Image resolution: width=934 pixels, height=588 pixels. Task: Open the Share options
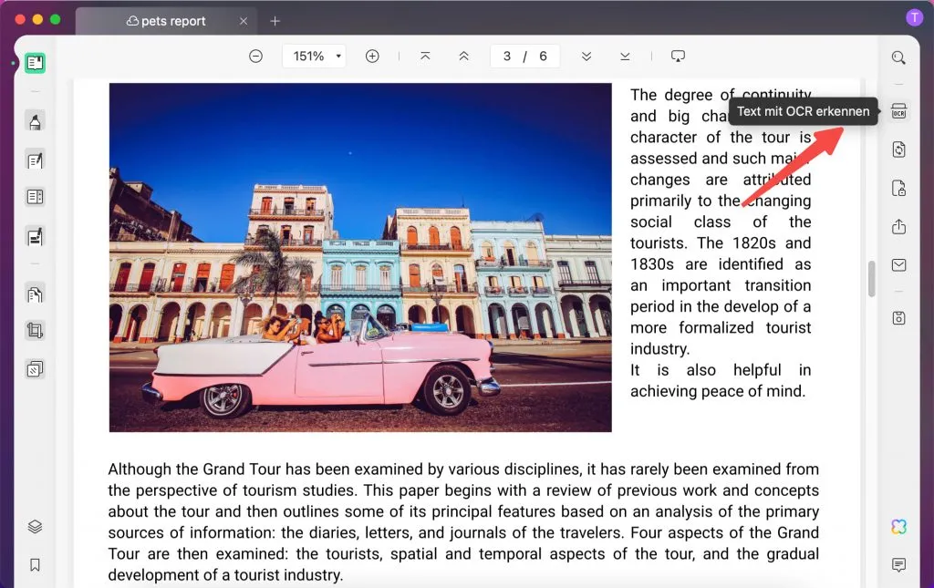(x=898, y=226)
